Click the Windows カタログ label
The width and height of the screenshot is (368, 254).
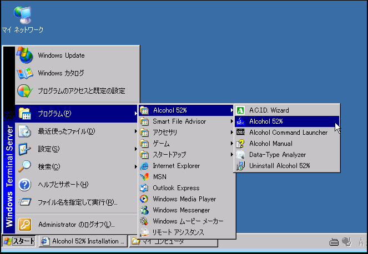coord(61,73)
